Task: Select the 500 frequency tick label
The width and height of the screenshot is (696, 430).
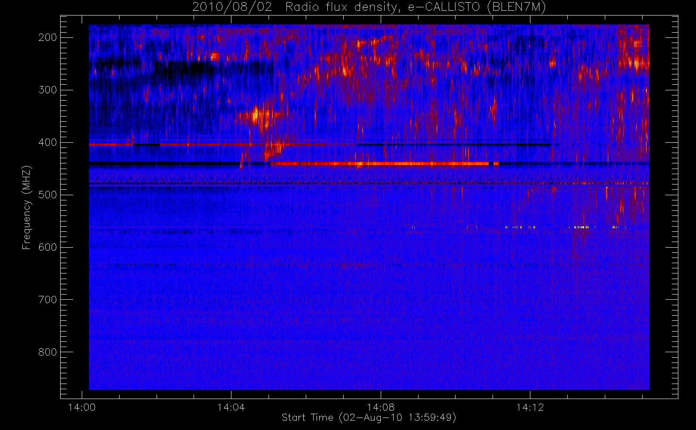Action: pyautogui.click(x=48, y=195)
